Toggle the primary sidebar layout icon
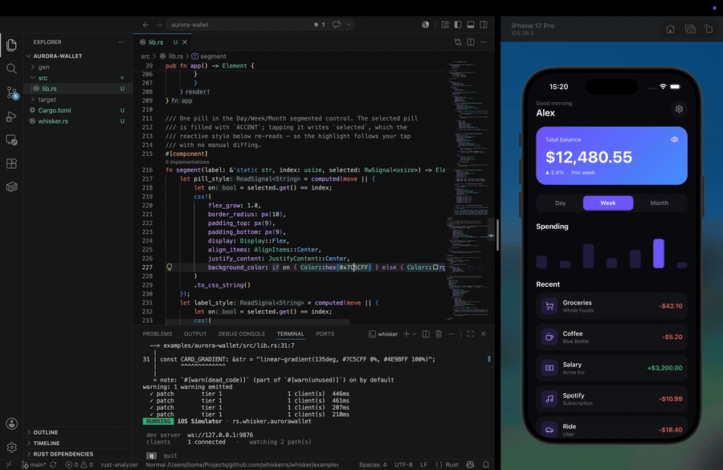Image resolution: width=723 pixels, height=470 pixels. [x=458, y=24]
